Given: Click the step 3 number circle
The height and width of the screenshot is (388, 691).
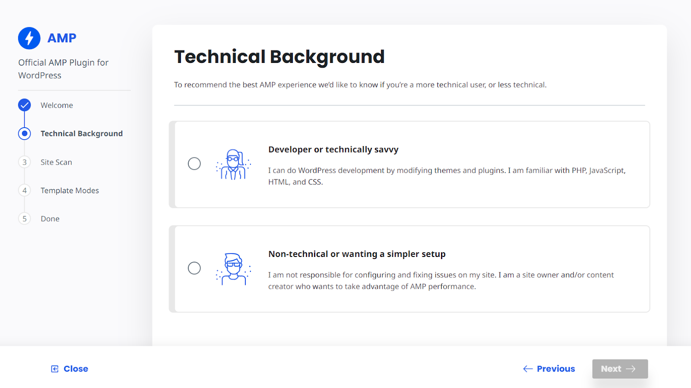Looking at the screenshot, I should click(x=25, y=162).
